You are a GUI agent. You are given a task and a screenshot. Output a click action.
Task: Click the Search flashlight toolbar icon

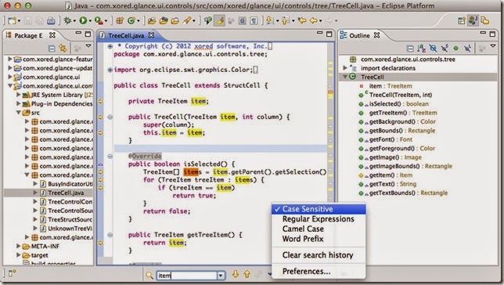[x=187, y=21]
